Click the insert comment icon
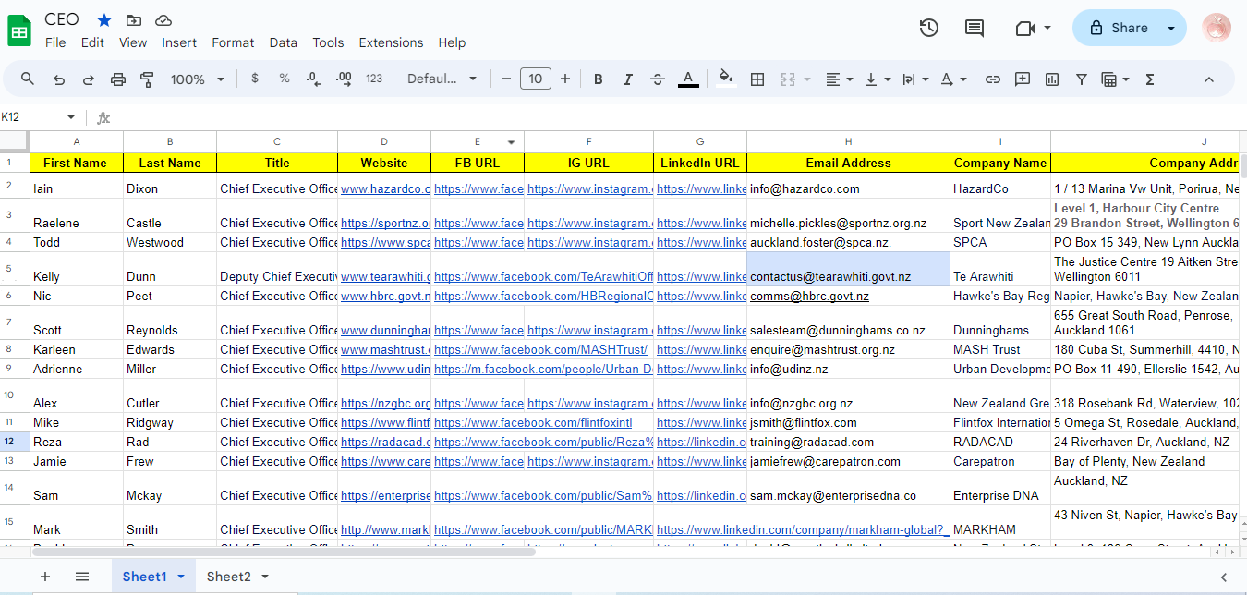 point(1023,79)
